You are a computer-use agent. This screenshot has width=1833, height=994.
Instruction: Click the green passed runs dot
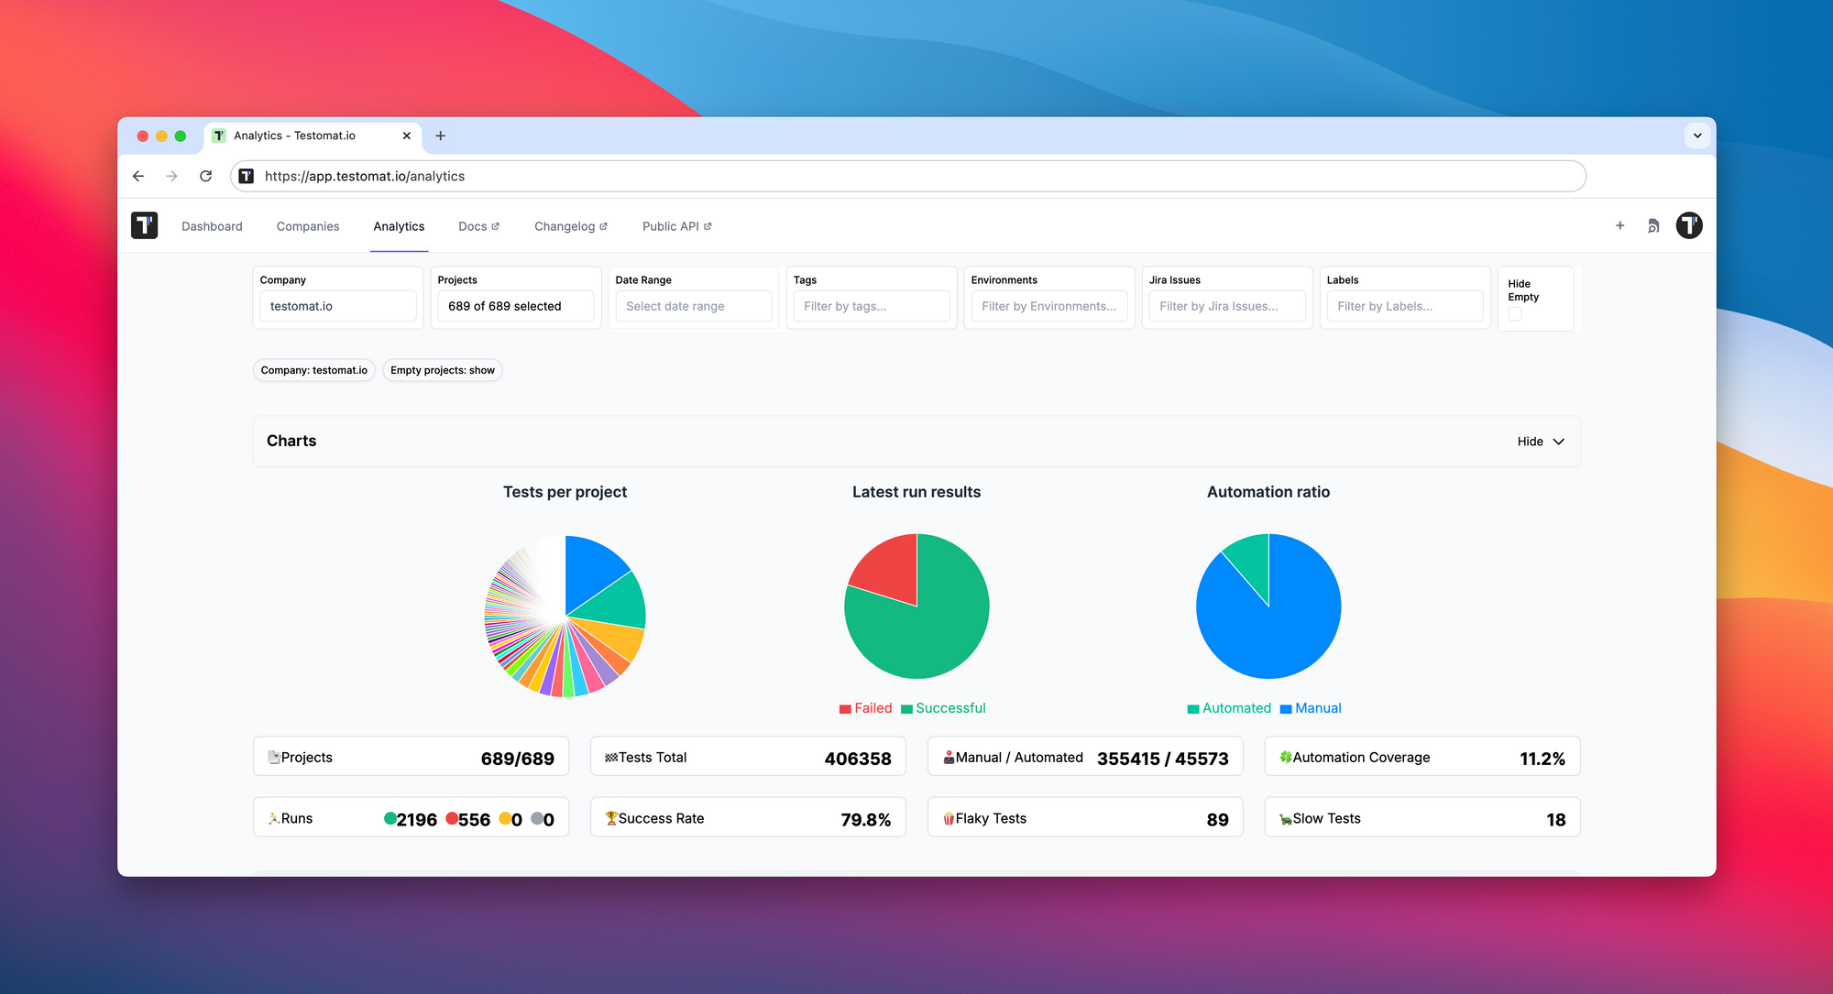[x=390, y=818]
